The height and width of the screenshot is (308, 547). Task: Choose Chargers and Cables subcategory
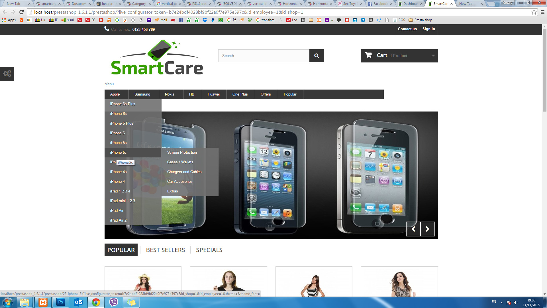pos(190,172)
